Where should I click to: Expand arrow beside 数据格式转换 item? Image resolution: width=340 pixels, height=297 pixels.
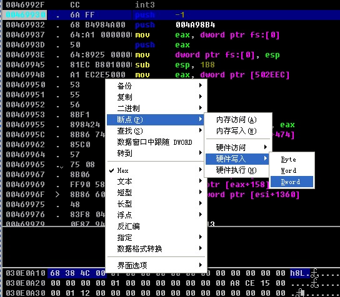click(201, 248)
